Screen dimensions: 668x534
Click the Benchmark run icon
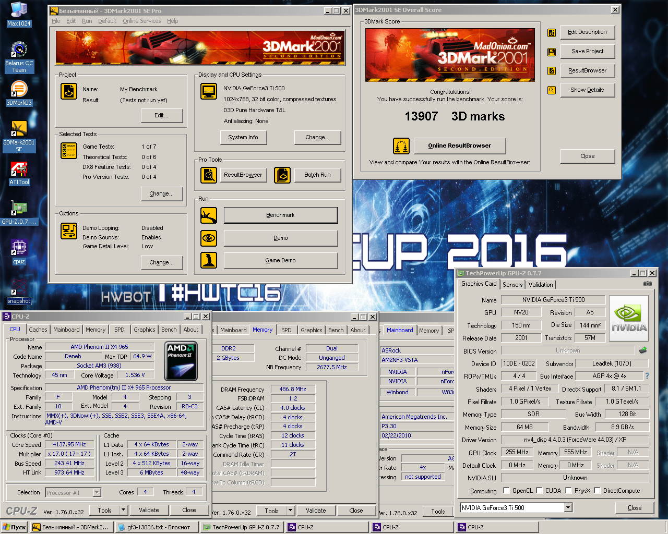(x=209, y=215)
